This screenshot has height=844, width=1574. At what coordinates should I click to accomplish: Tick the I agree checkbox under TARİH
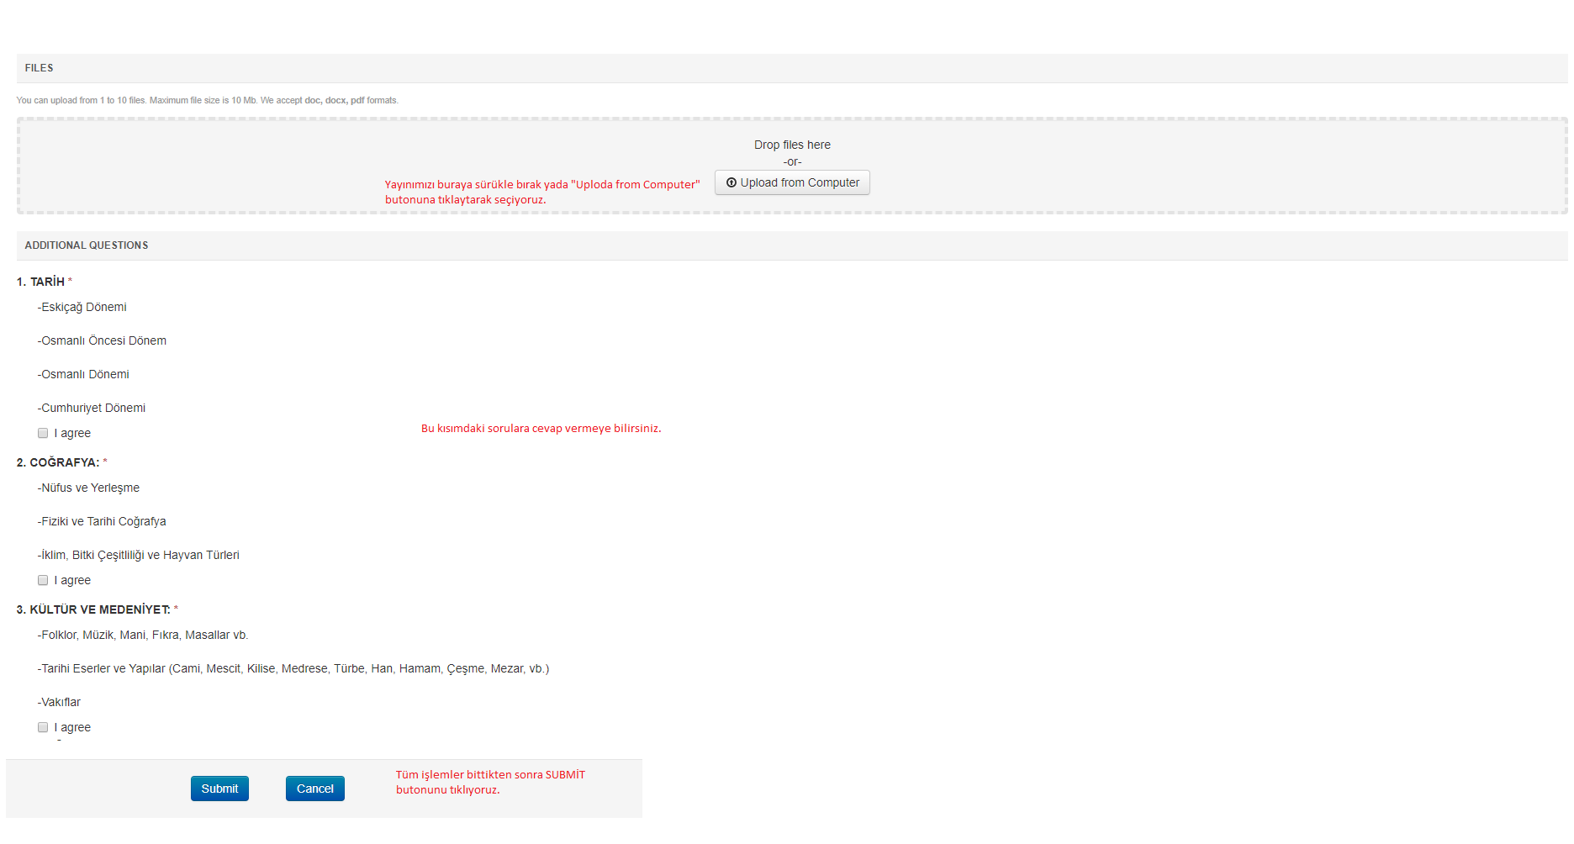[43, 433]
